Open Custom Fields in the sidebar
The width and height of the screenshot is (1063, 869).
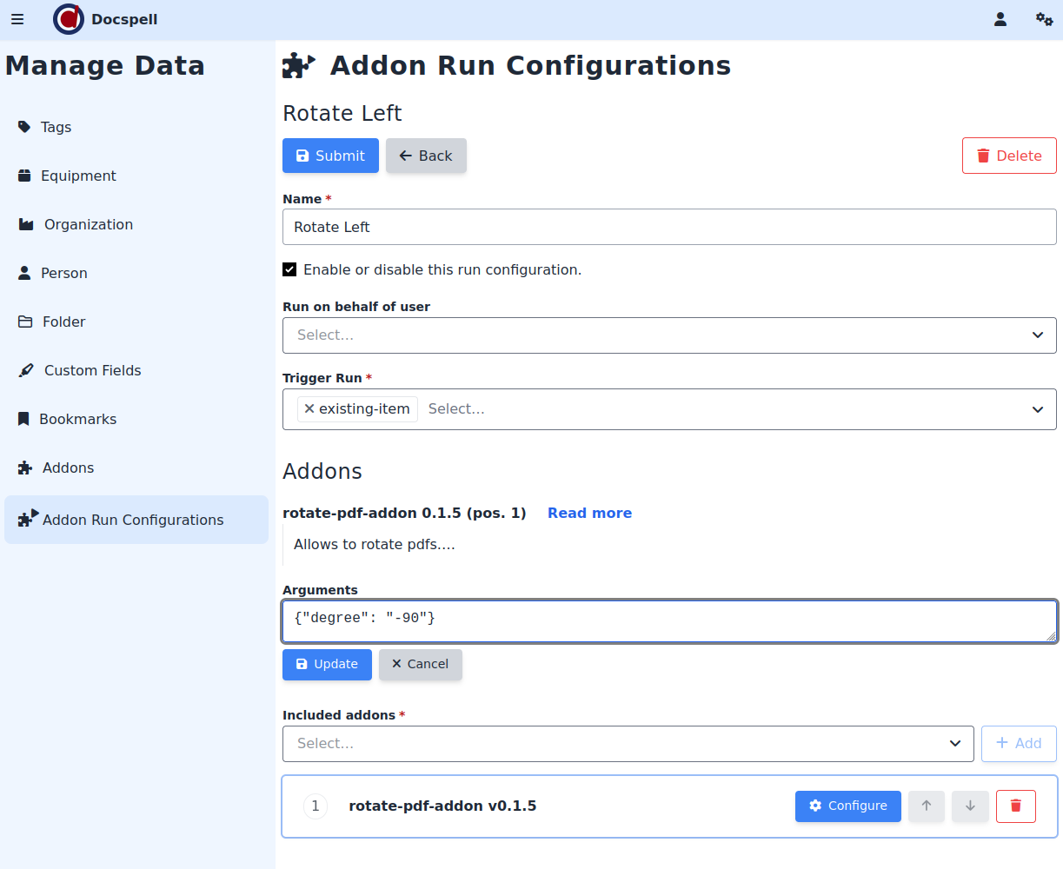pyautogui.click(x=92, y=370)
